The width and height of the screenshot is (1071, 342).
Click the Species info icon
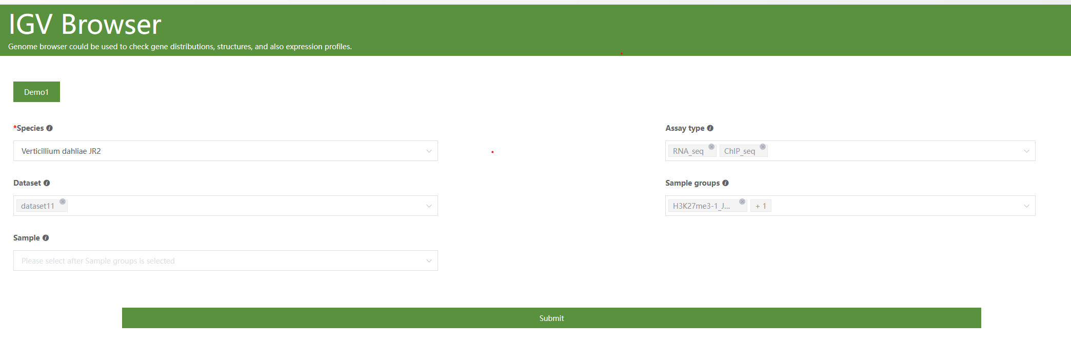coord(49,128)
